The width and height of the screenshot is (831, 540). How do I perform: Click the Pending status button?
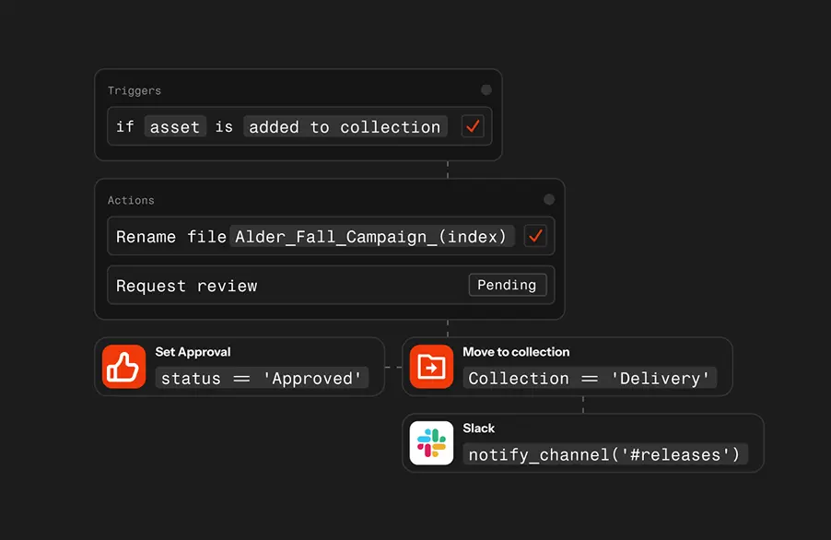pyautogui.click(x=508, y=285)
